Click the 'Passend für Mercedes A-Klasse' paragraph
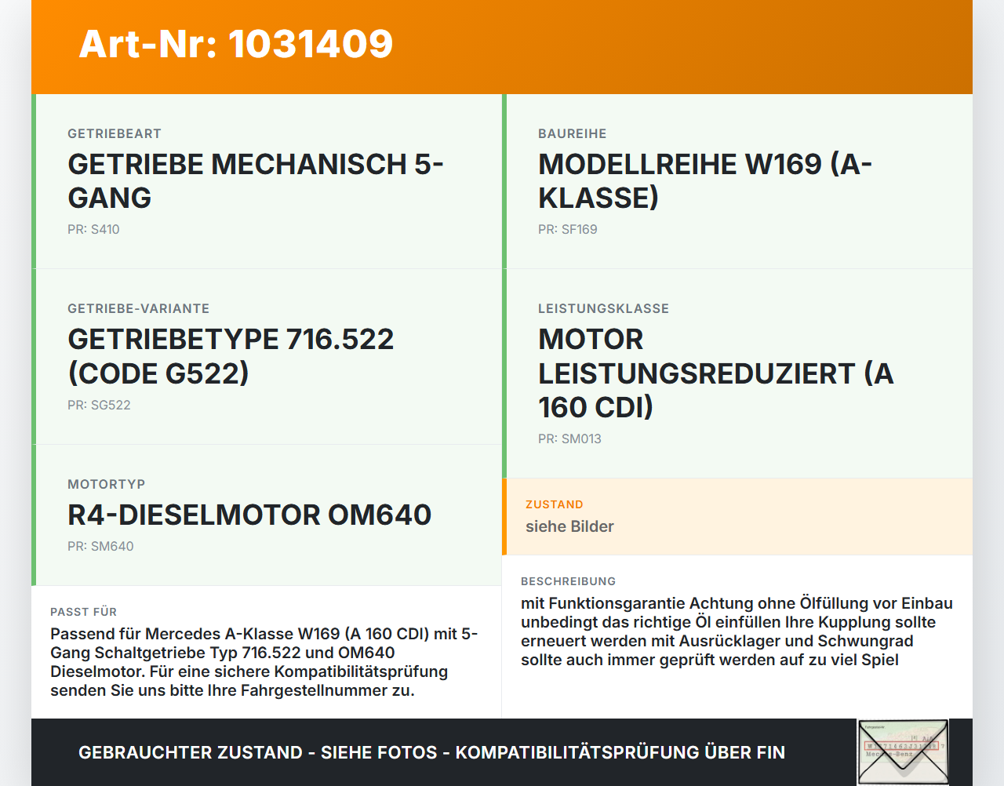The image size is (1004, 786). (x=264, y=662)
